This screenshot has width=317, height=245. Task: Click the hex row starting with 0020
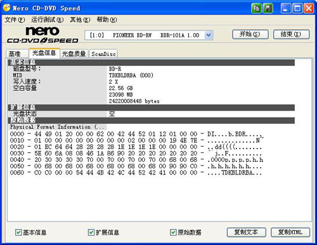point(136,147)
